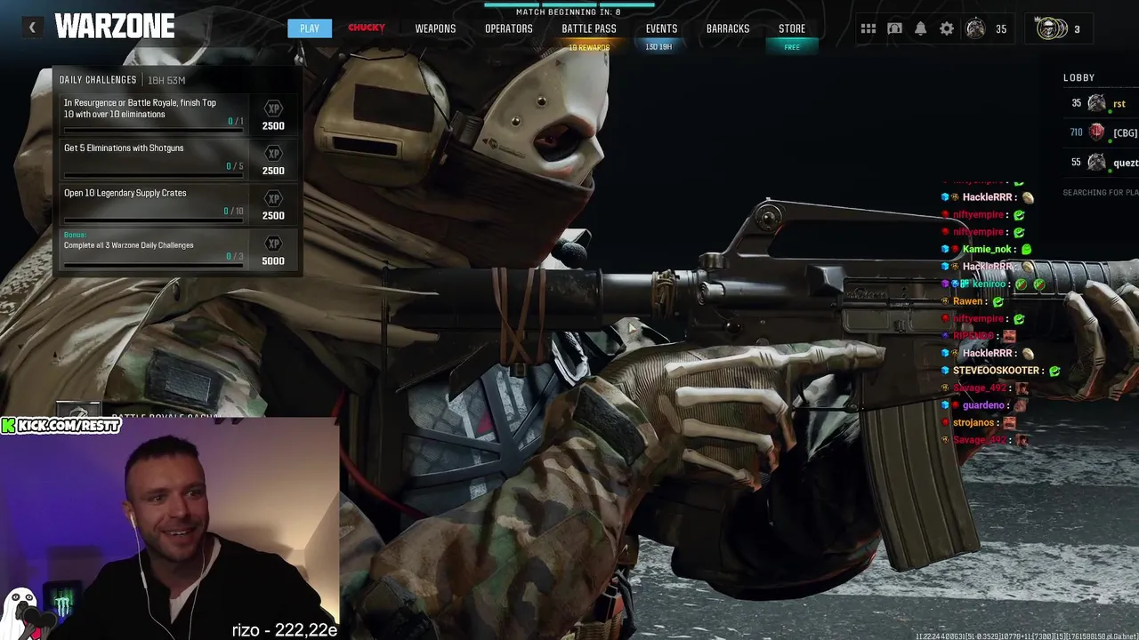The width and height of the screenshot is (1139, 640).
Task: Open the BATTLE PASS tab
Action: tap(589, 28)
